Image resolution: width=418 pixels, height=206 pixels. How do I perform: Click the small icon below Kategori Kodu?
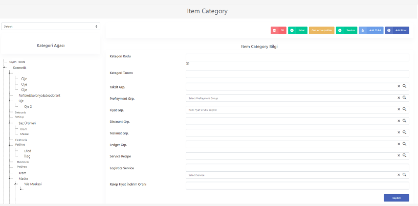(187, 63)
